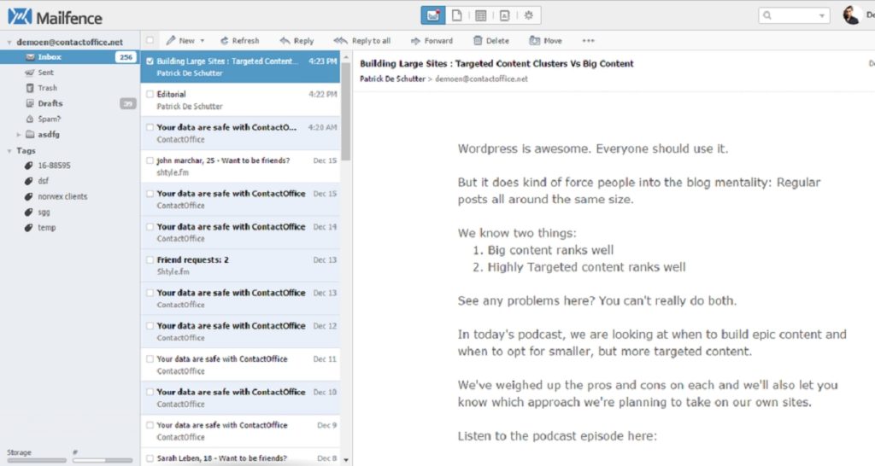Uncheck the Building Large Sites message checkbox
This screenshot has height=466, width=875.
tap(150, 61)
